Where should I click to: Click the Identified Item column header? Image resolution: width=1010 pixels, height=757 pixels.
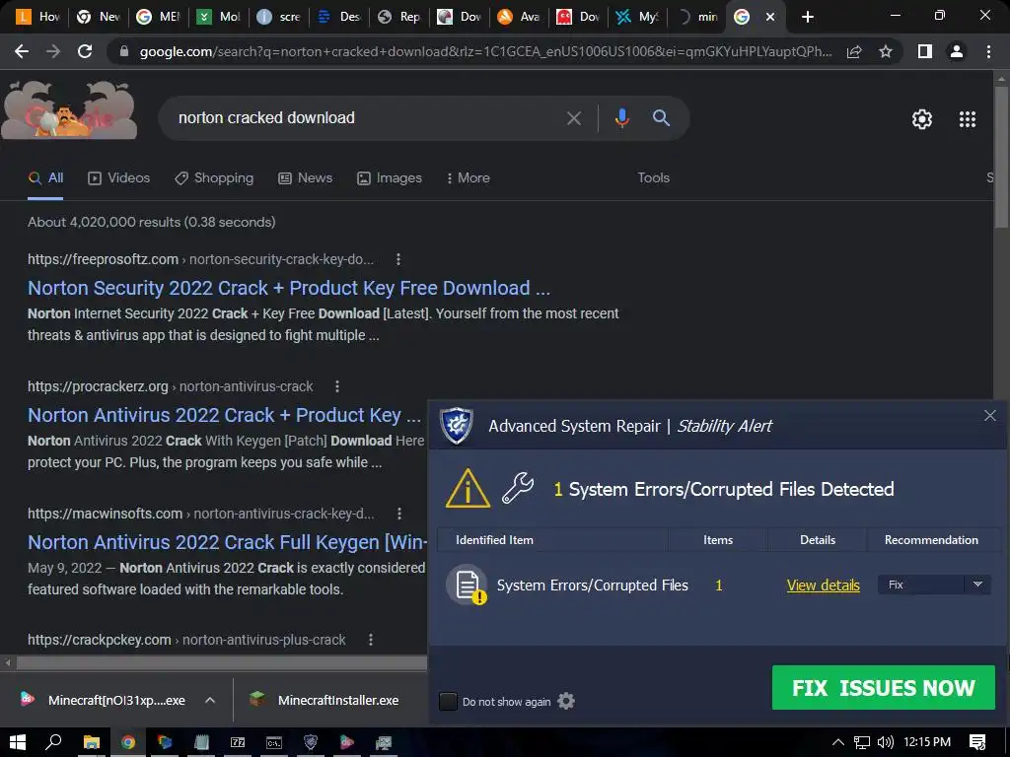(x=494, y=540)
